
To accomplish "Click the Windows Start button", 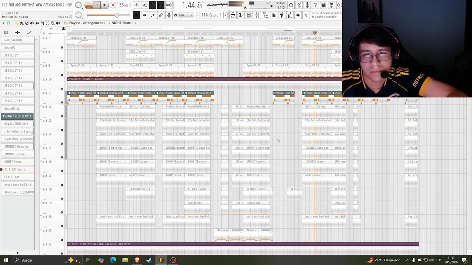I will (x=6, y=260).
